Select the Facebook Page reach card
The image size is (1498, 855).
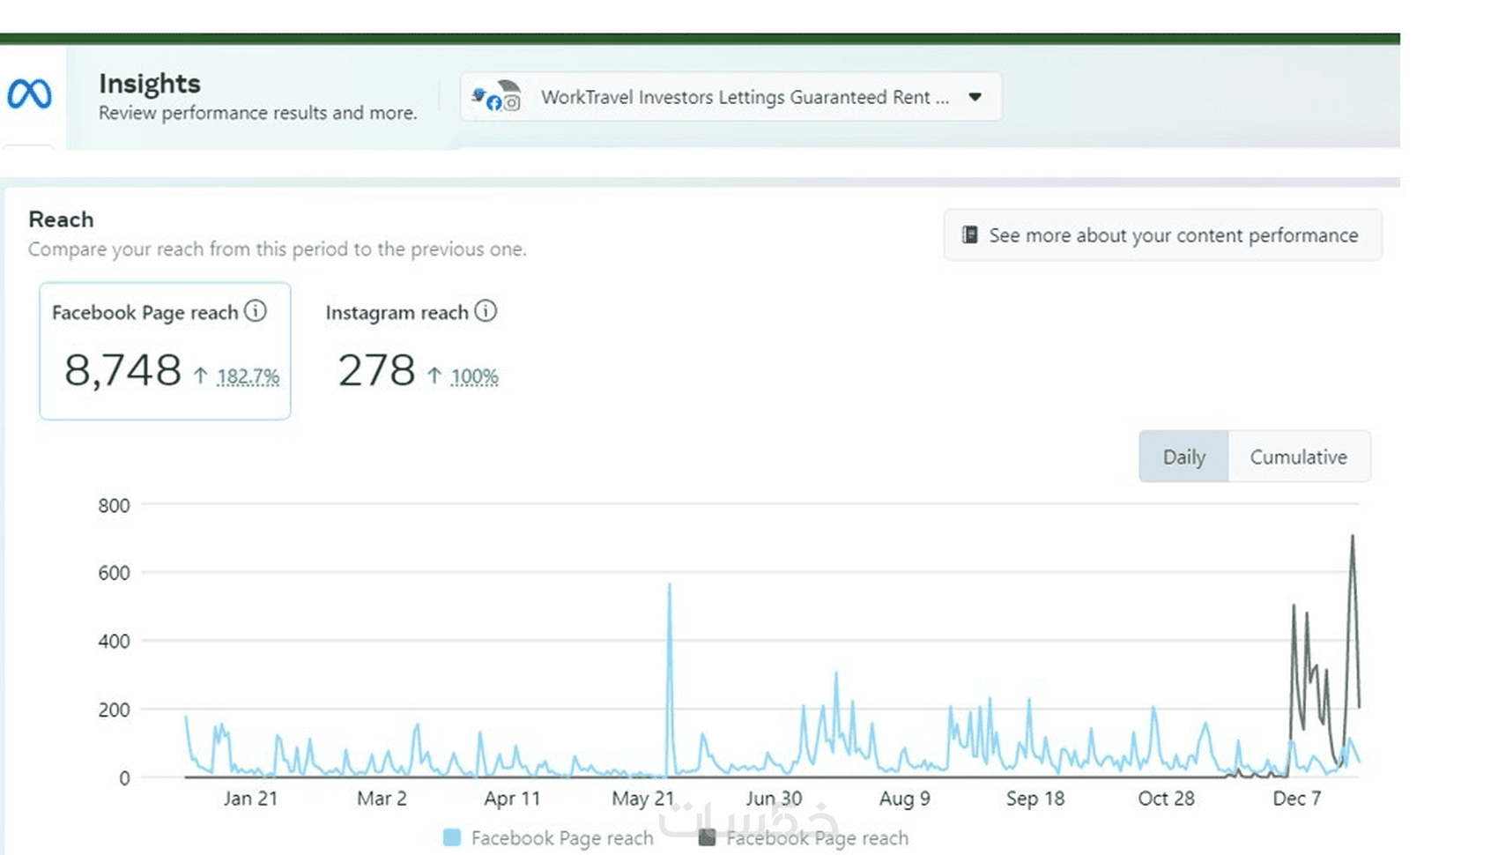click(x=165, y=351)
